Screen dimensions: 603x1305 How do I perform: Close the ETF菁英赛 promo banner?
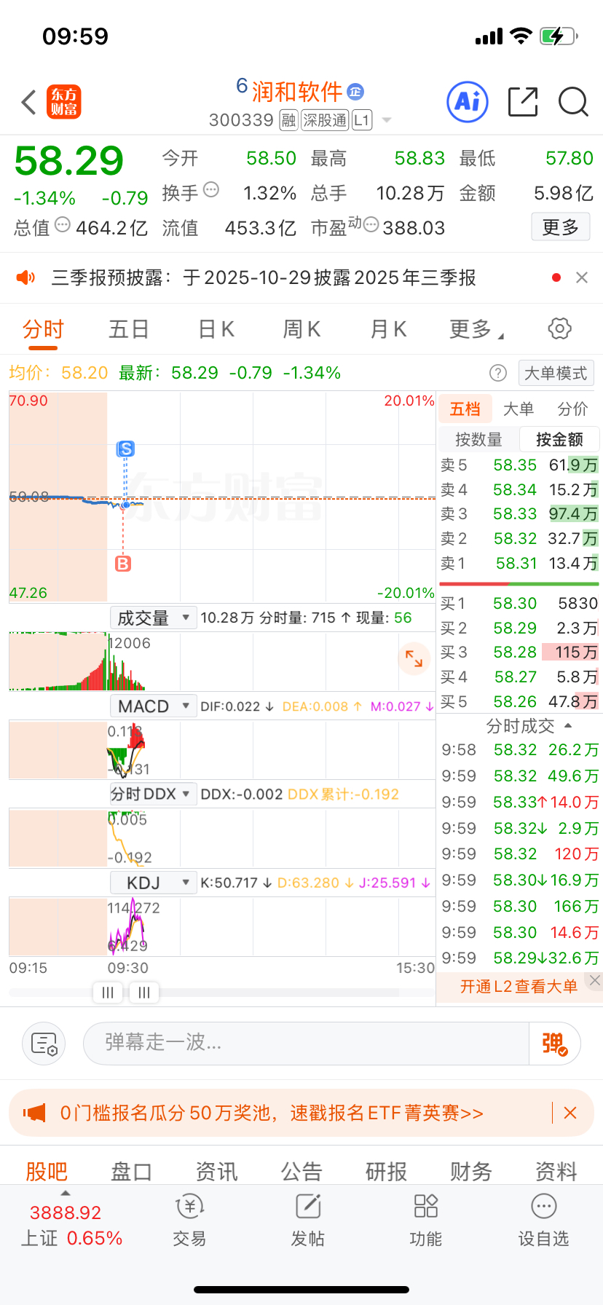tap(570, 1113)
